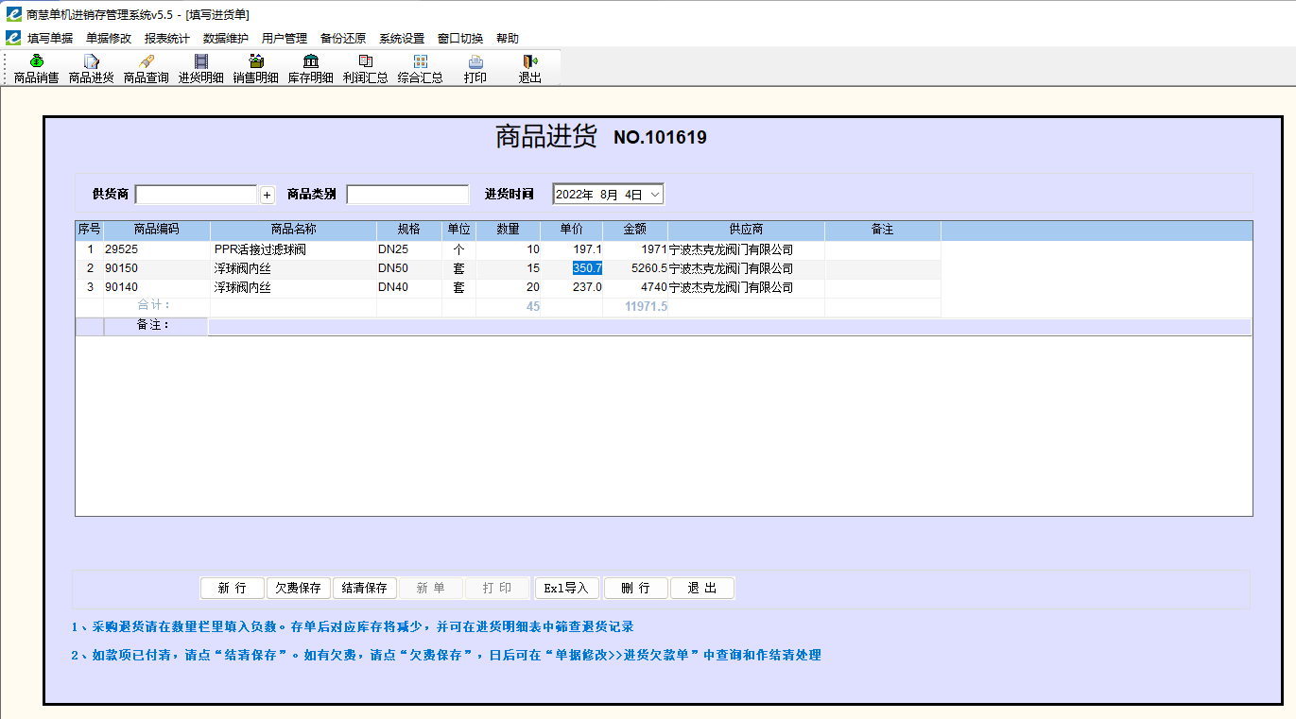This screenshot has width=1296, height=719.
Task: Click the 商品类别 input field
Action: tap(407, 195)
